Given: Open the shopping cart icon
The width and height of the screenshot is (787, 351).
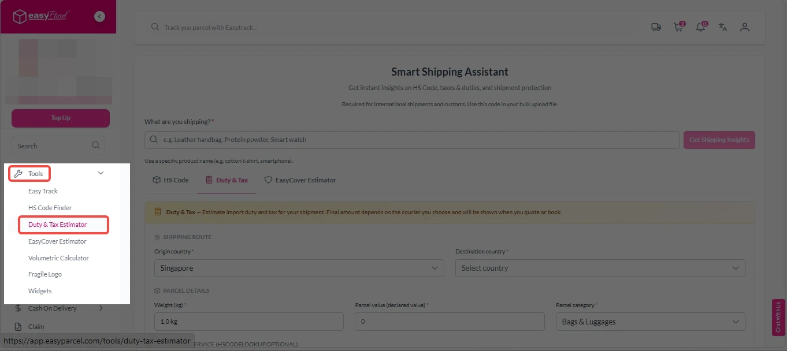Looking at the screenshot, I should point(678,27).
